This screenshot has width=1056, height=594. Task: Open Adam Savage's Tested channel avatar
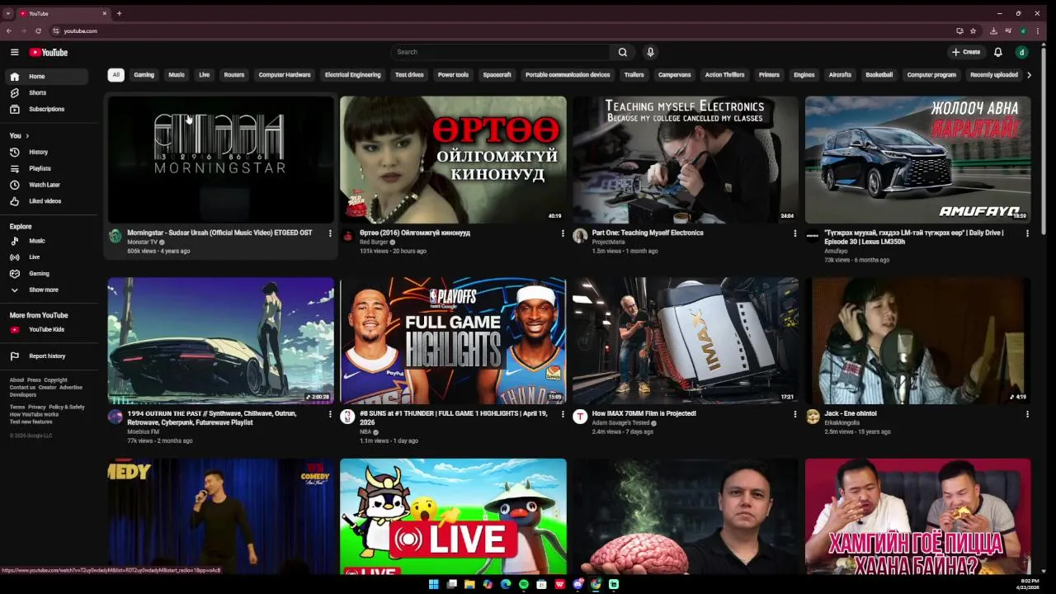(580, 417)
